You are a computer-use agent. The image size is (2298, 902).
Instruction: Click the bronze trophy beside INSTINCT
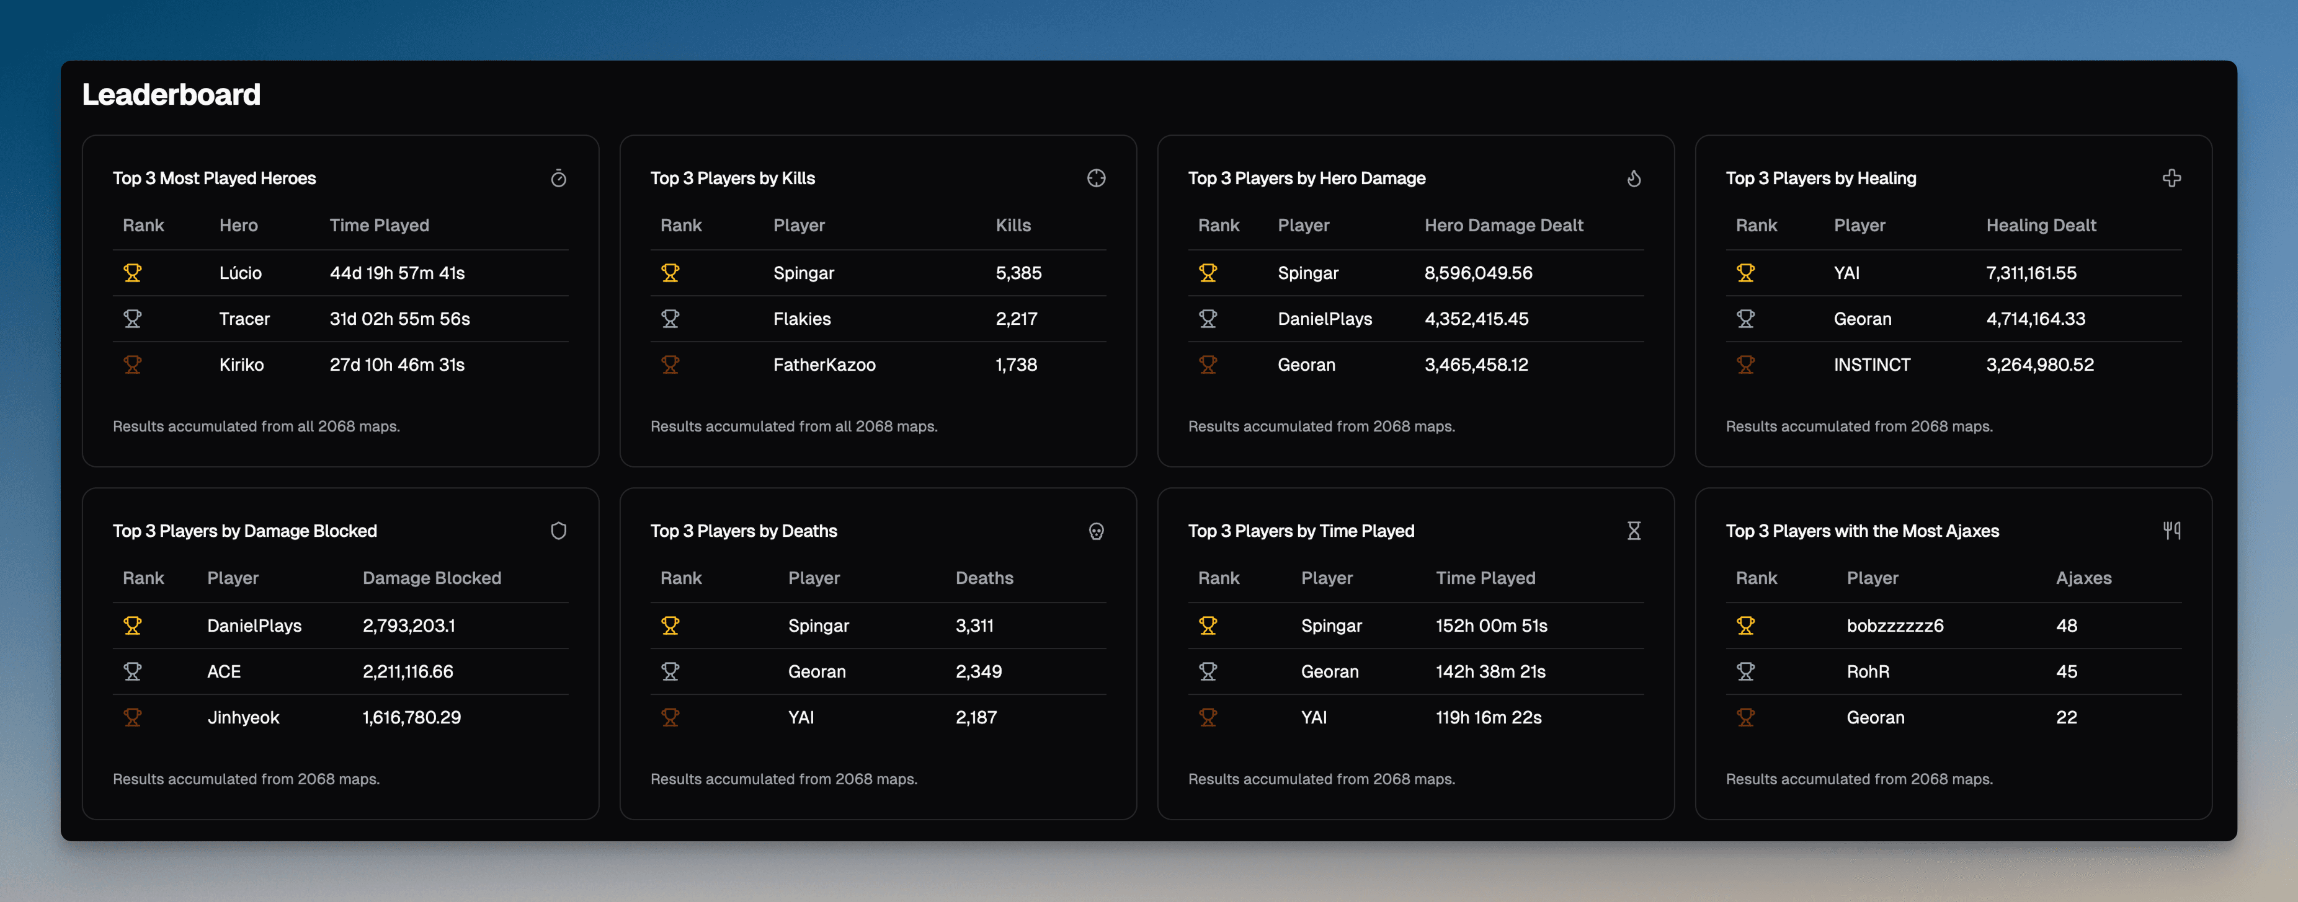coord(1746,365)
